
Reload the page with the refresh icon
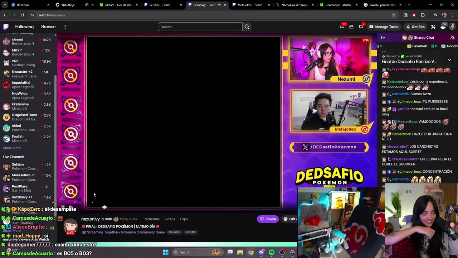point(22,15)
